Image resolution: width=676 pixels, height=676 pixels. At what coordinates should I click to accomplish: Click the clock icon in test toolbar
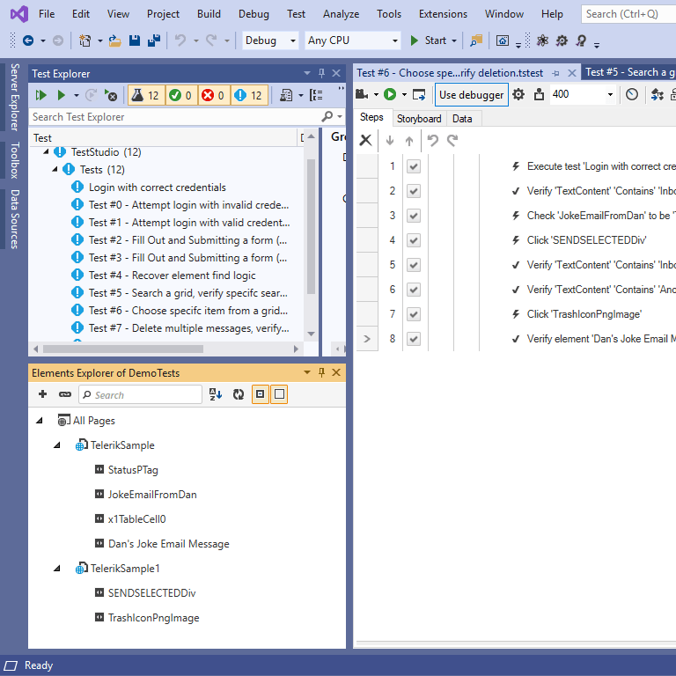point(632,94)
